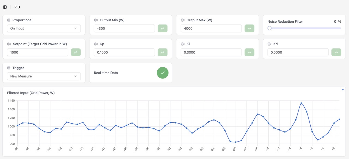Image resolution: width=349 pixels, height=159 pixels.
Task: Click the Noise Reduction Filter slider handle
Action: [269, 28]
